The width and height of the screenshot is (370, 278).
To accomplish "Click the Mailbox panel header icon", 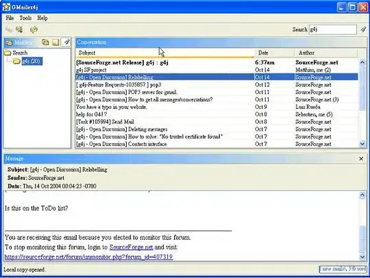I will (10, 42).
